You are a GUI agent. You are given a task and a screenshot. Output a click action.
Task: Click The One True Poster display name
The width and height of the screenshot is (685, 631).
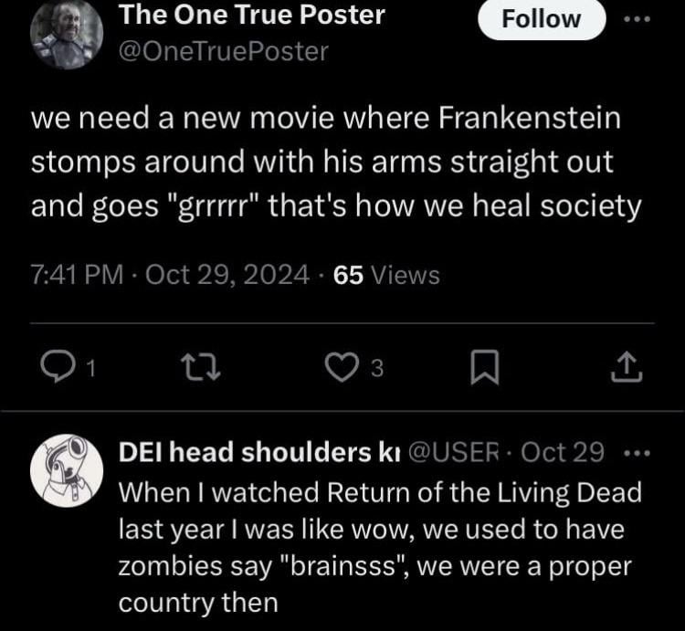(252, 15)
